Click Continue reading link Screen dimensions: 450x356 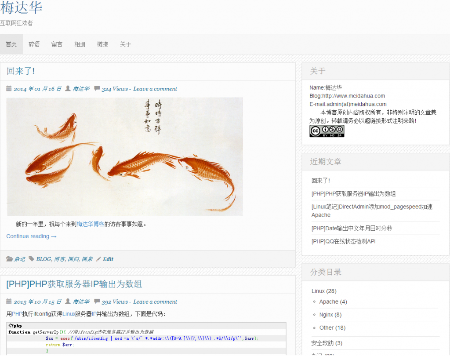(31, 236)
